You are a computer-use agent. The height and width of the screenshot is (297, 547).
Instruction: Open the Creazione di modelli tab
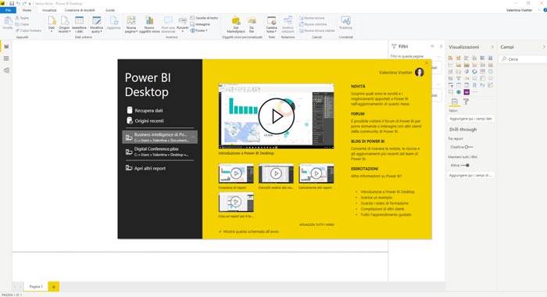pos(80,10)
